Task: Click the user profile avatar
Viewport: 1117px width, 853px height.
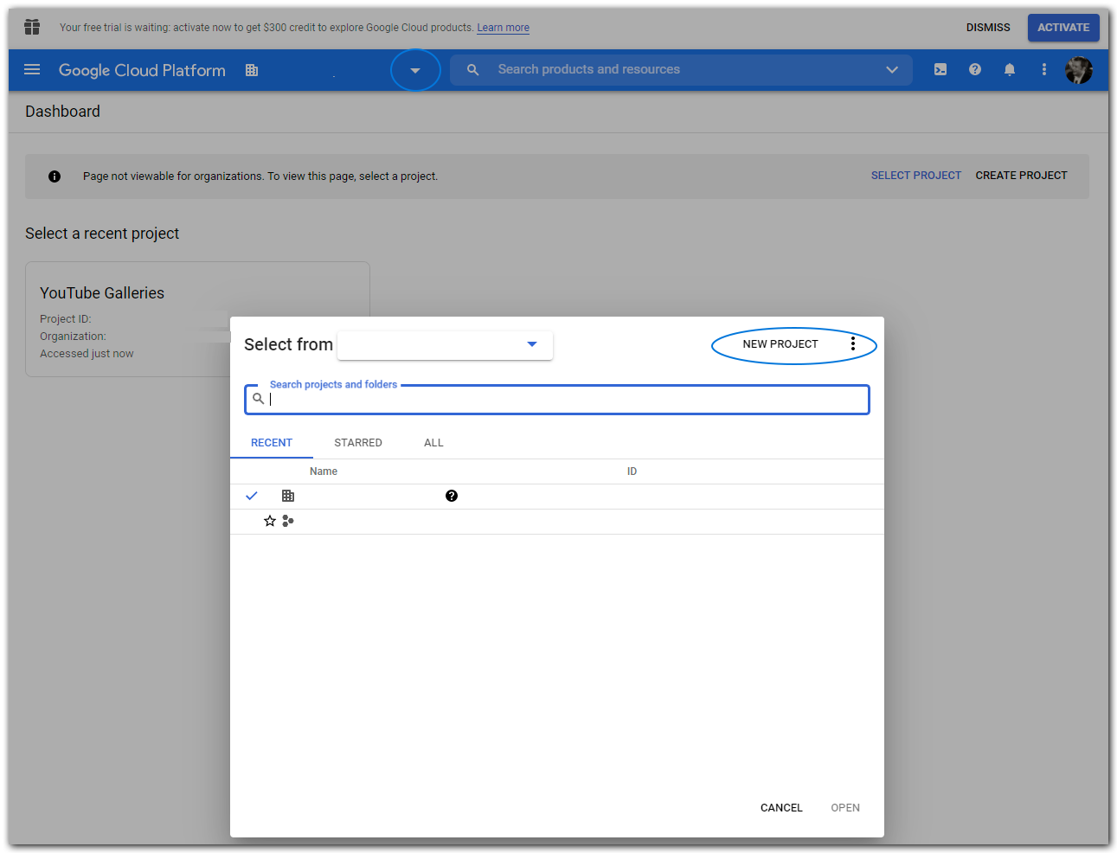Action: (x=1079, y=70)
